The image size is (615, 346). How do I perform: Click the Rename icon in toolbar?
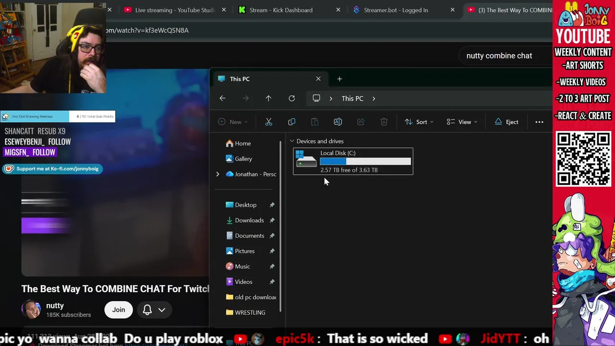[x=338, y=122]
